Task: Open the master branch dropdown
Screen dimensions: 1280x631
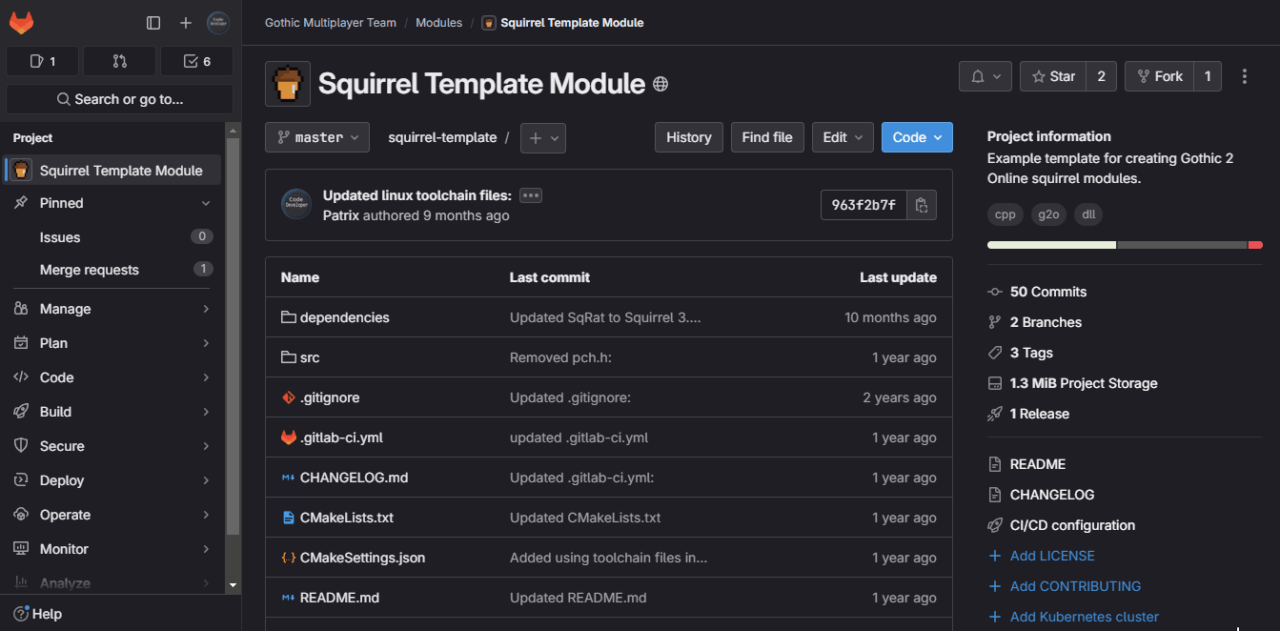Action: tap(316, 137)
